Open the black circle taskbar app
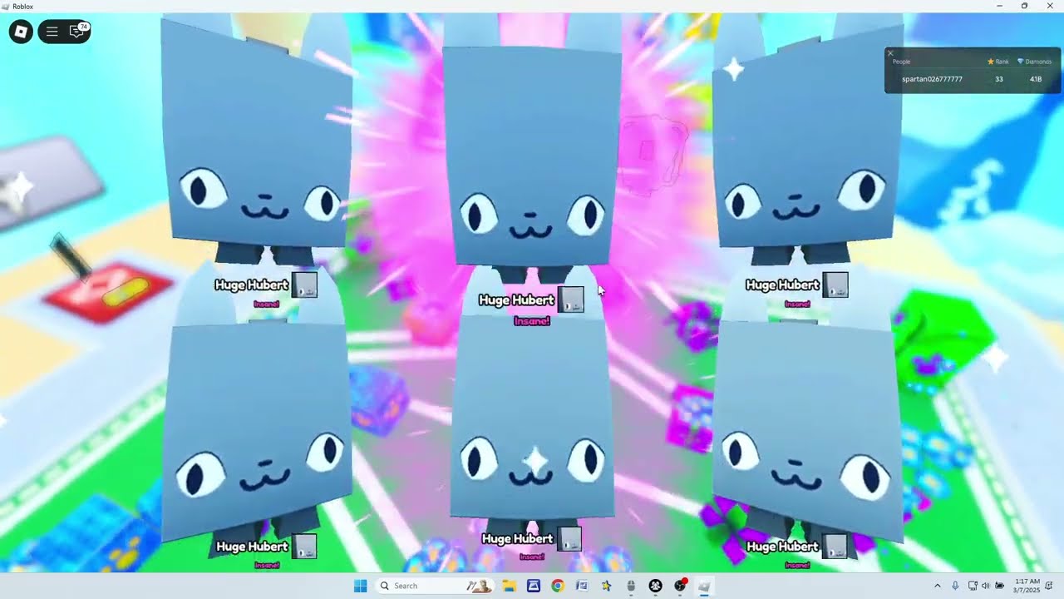 655,586
